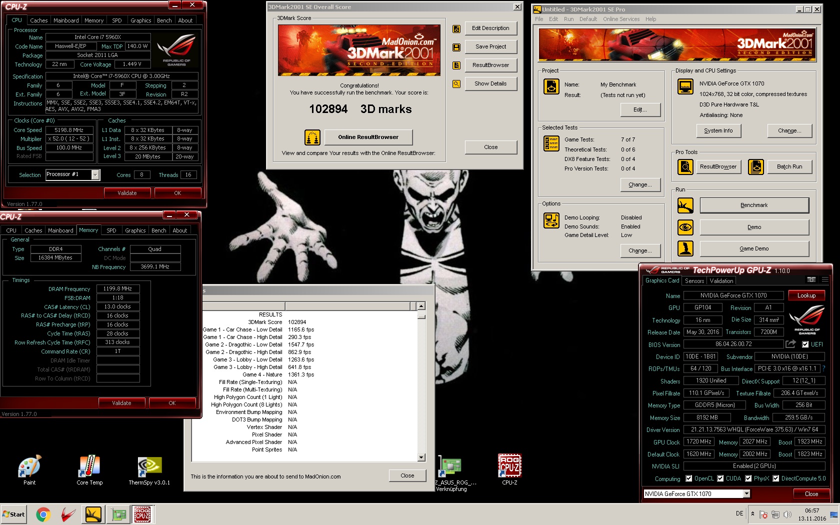Viewport: 840px width, 525px height.
Task: Click the Selected Tests checklist icon
Action: click(551, 143)
